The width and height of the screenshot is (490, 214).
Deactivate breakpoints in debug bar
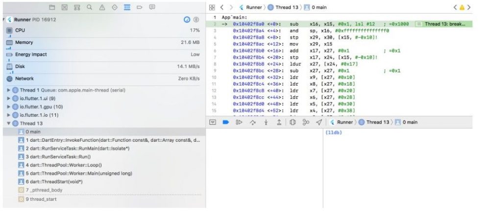[x=225, y=123]
